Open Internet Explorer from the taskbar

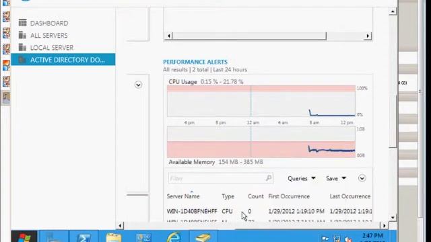[174, 237]
